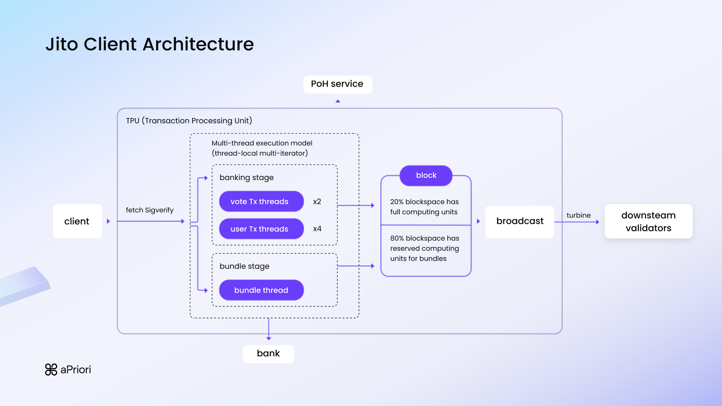This screenshot has width=722, height=406.
Task: Click the arrow from banking stage to block
Action: (355, 205)
